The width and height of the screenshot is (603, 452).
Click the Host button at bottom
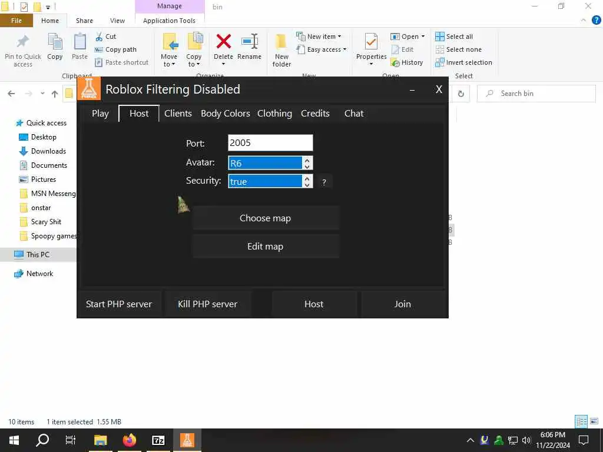click(x=314, y=304)
